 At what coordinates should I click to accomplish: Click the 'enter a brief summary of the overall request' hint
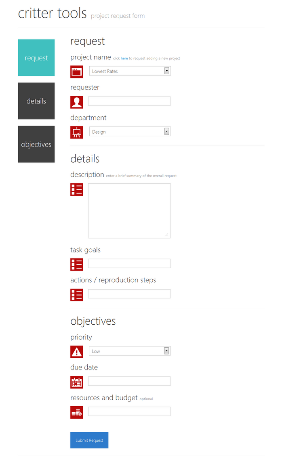click(x=141, y=176)
